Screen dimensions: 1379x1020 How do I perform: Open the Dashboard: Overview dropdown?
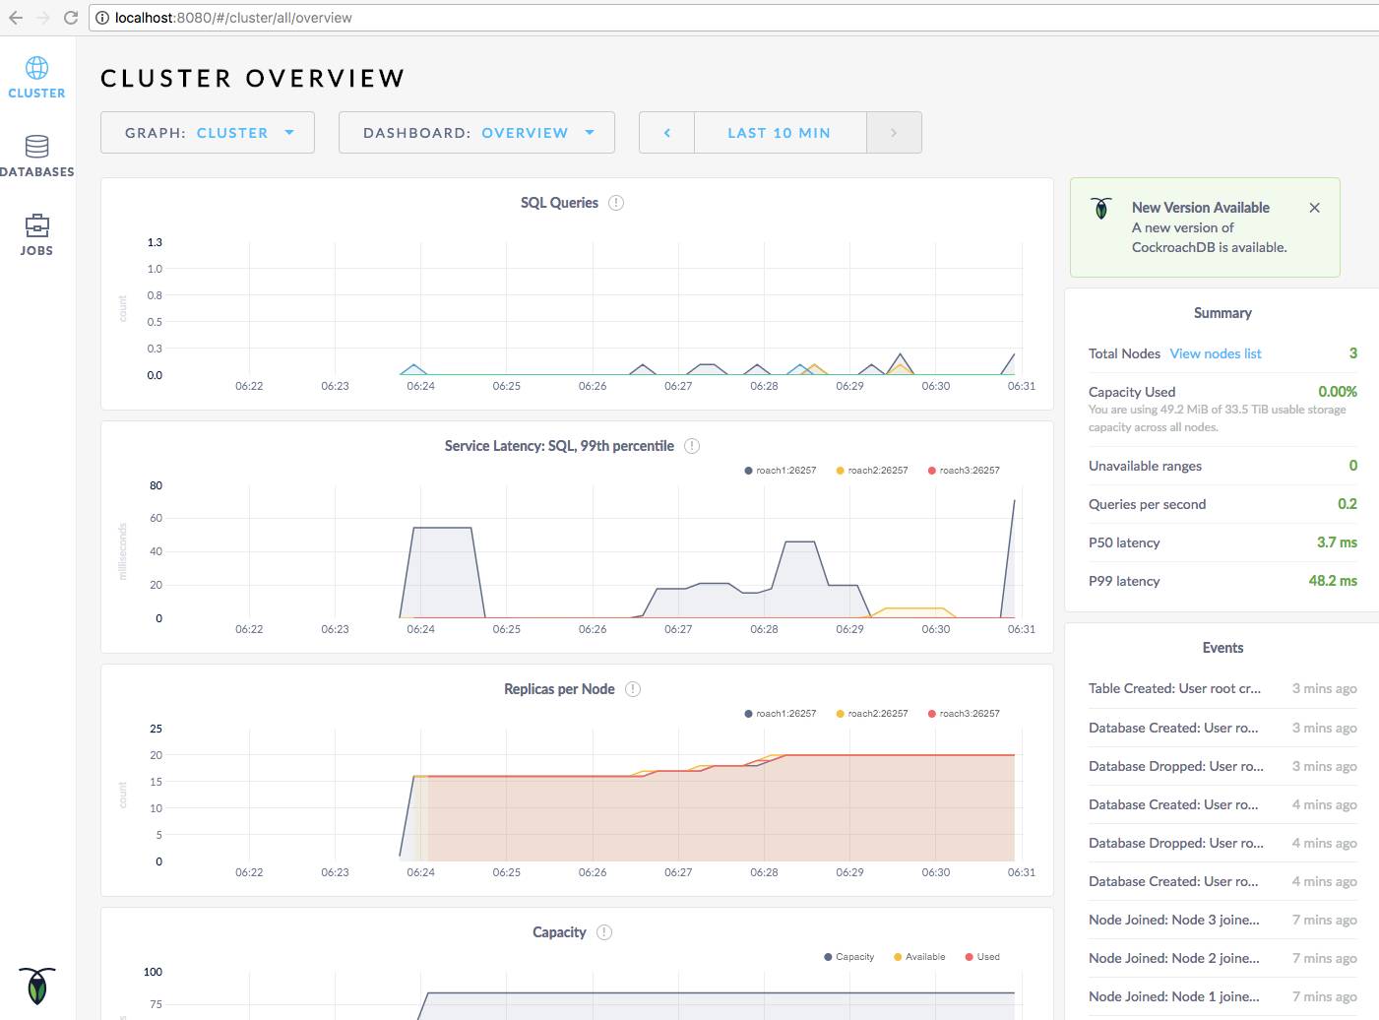point(476,133)
